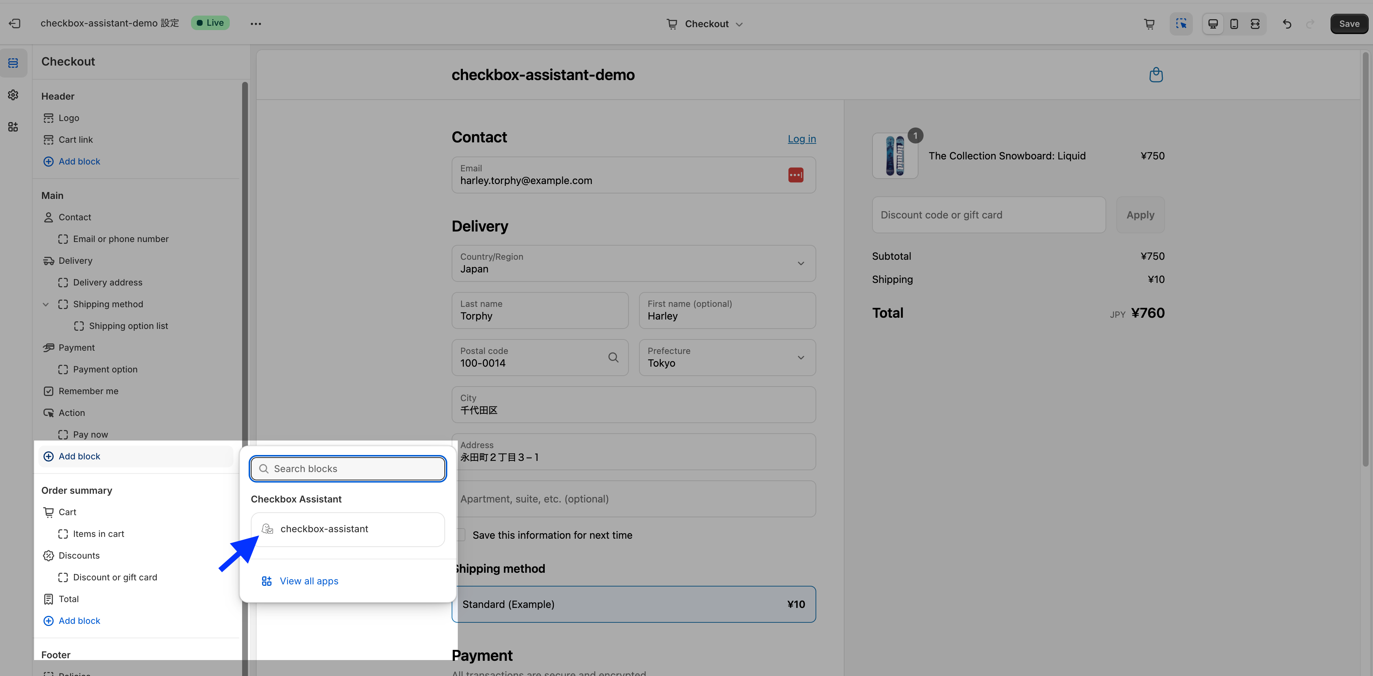Viewport: 1373px width, 676px height.
Task: Click the Save button
Action: point(1349,24)
